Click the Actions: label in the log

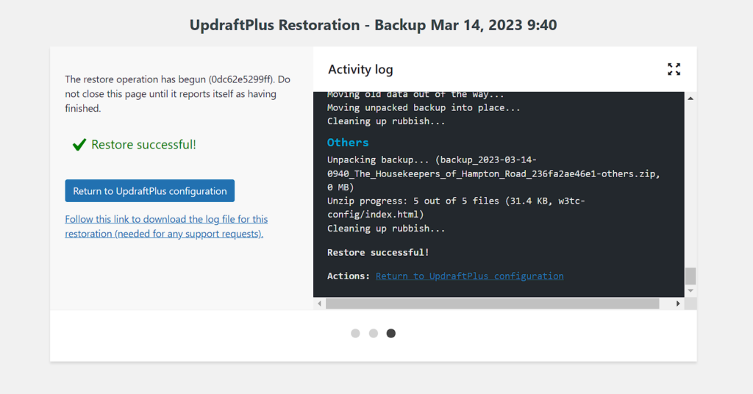pos(349,276)
